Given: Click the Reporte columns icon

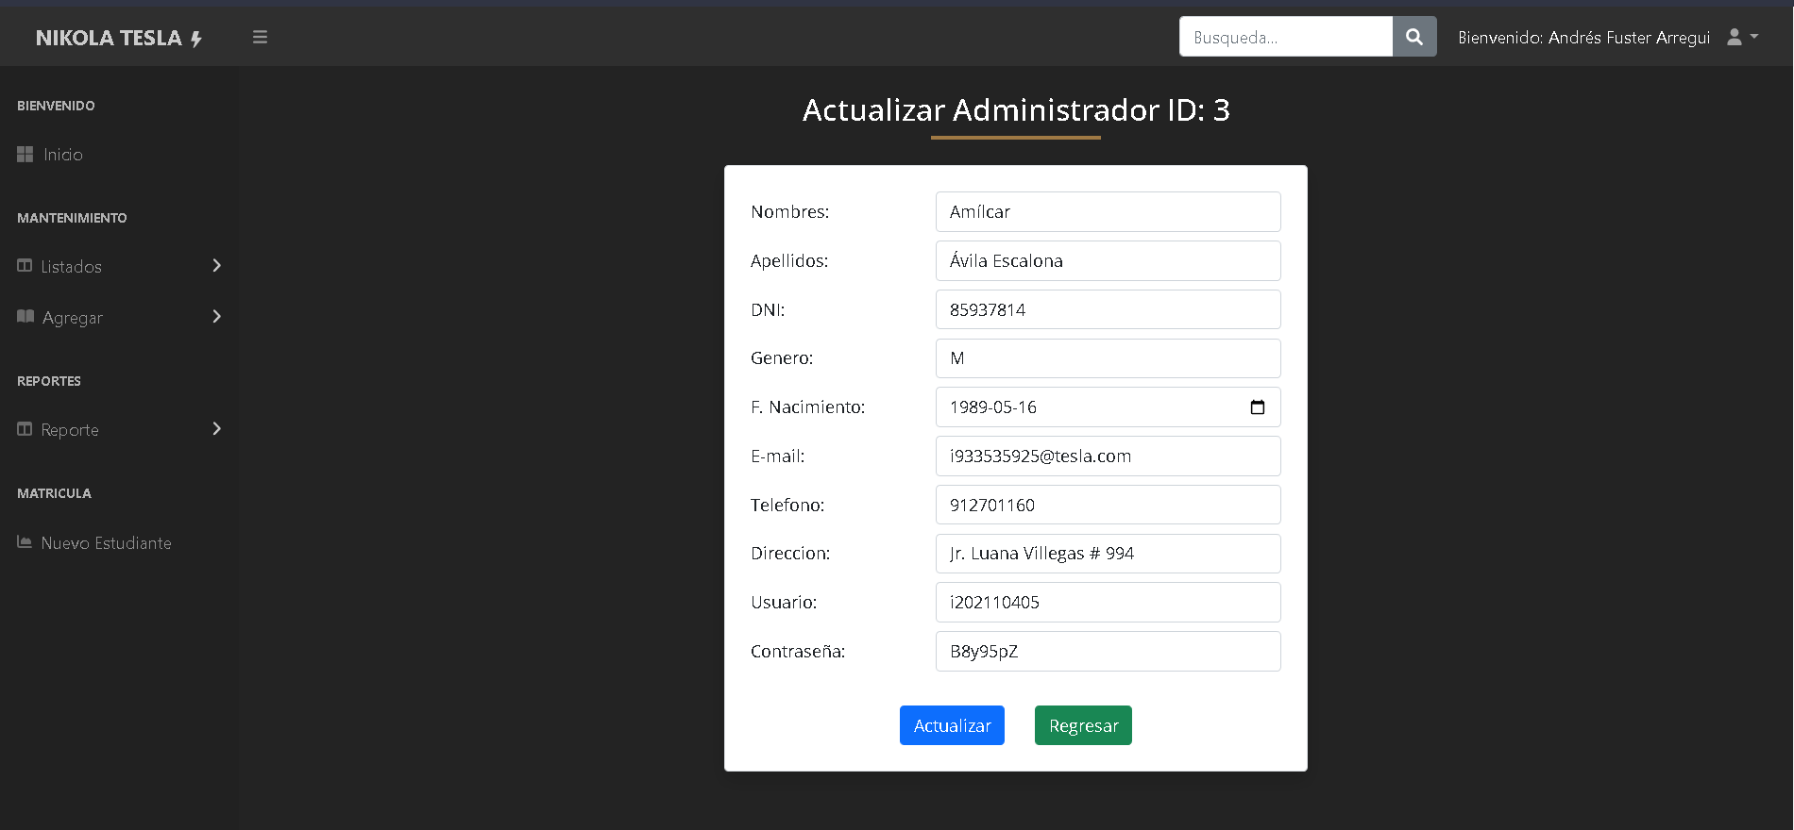Looking at the screenshot, I should [x=25, y=429].
